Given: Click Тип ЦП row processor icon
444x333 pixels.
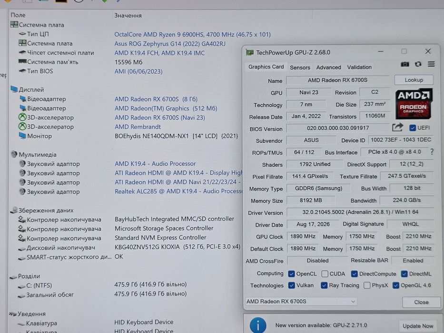Looking at the screenshot, I should 22,34.
